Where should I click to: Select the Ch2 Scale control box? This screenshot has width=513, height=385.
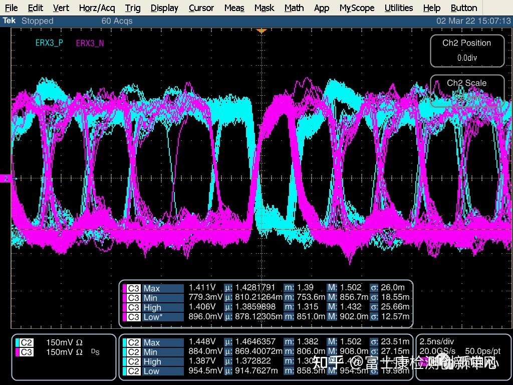[467, 91]
